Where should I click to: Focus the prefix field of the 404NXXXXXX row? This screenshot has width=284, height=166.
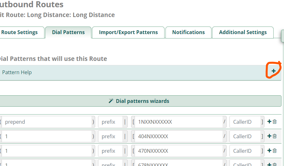[x=110, y=136]
